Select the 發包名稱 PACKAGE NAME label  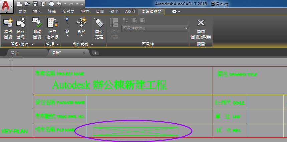pos(59,102)
